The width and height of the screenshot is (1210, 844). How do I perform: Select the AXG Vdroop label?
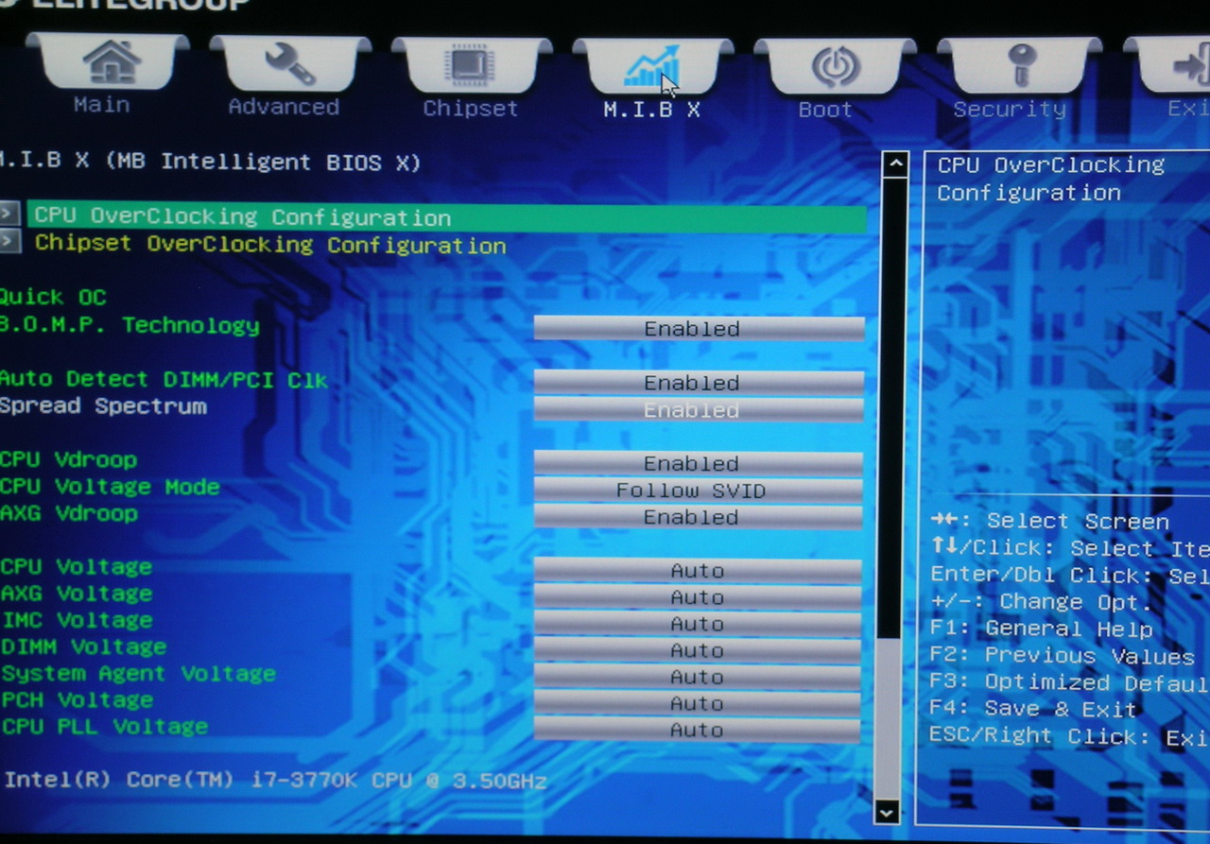pos(68,513)
